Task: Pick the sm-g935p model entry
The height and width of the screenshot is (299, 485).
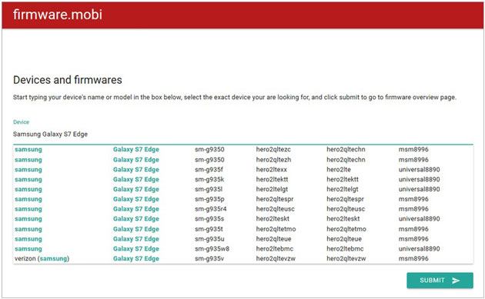Action: pos(209,199)
